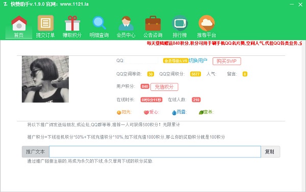Click the 雨露 water drop icon
This screenshot has height=192, width=306.
pyautogui.click(x=174, y=113)
